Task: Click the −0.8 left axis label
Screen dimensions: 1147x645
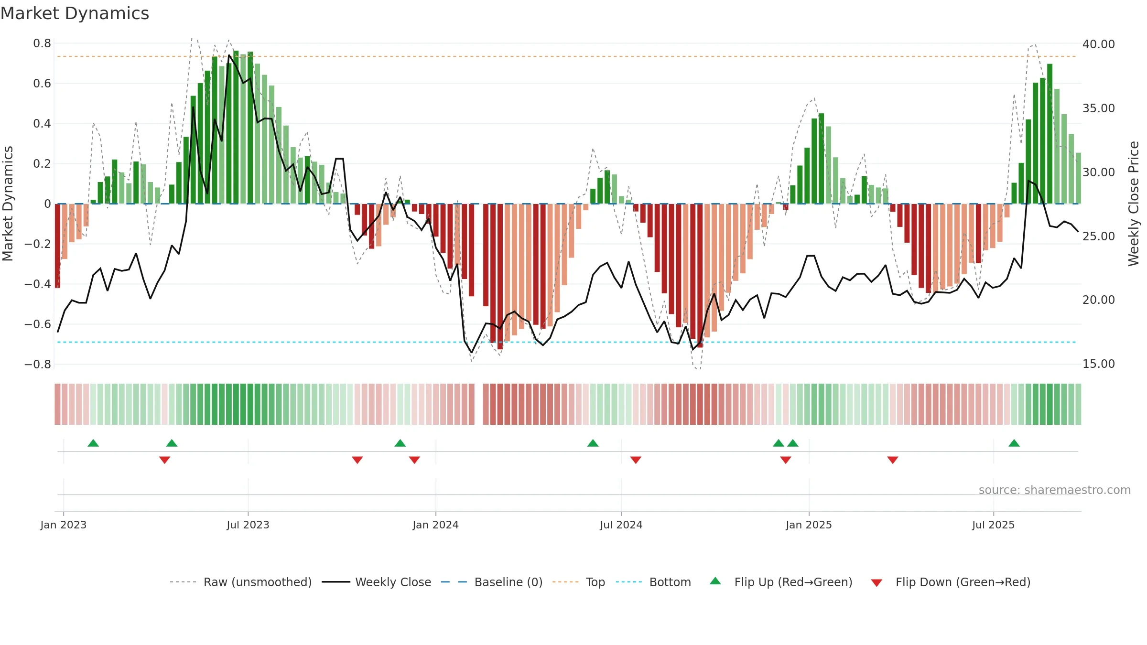Action: pyautogui.click(x=38, y=365)
